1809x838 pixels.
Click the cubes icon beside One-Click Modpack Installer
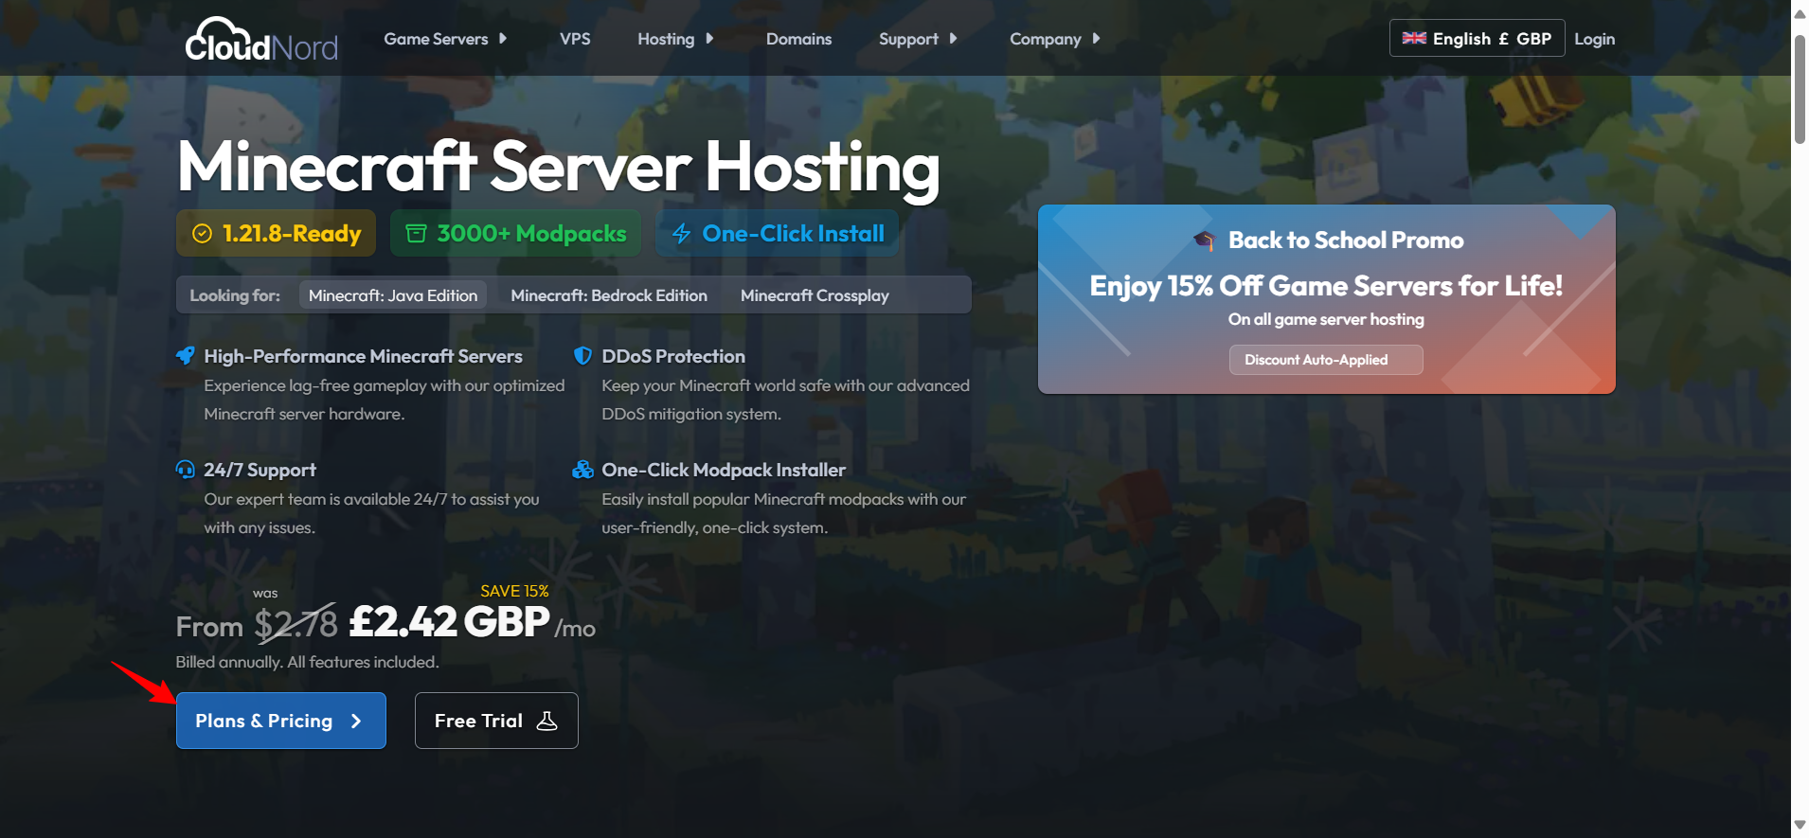pos(582,470)
